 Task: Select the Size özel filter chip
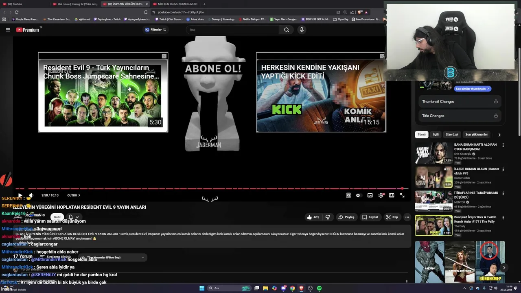pyautogui.click(x=452, y=135)
